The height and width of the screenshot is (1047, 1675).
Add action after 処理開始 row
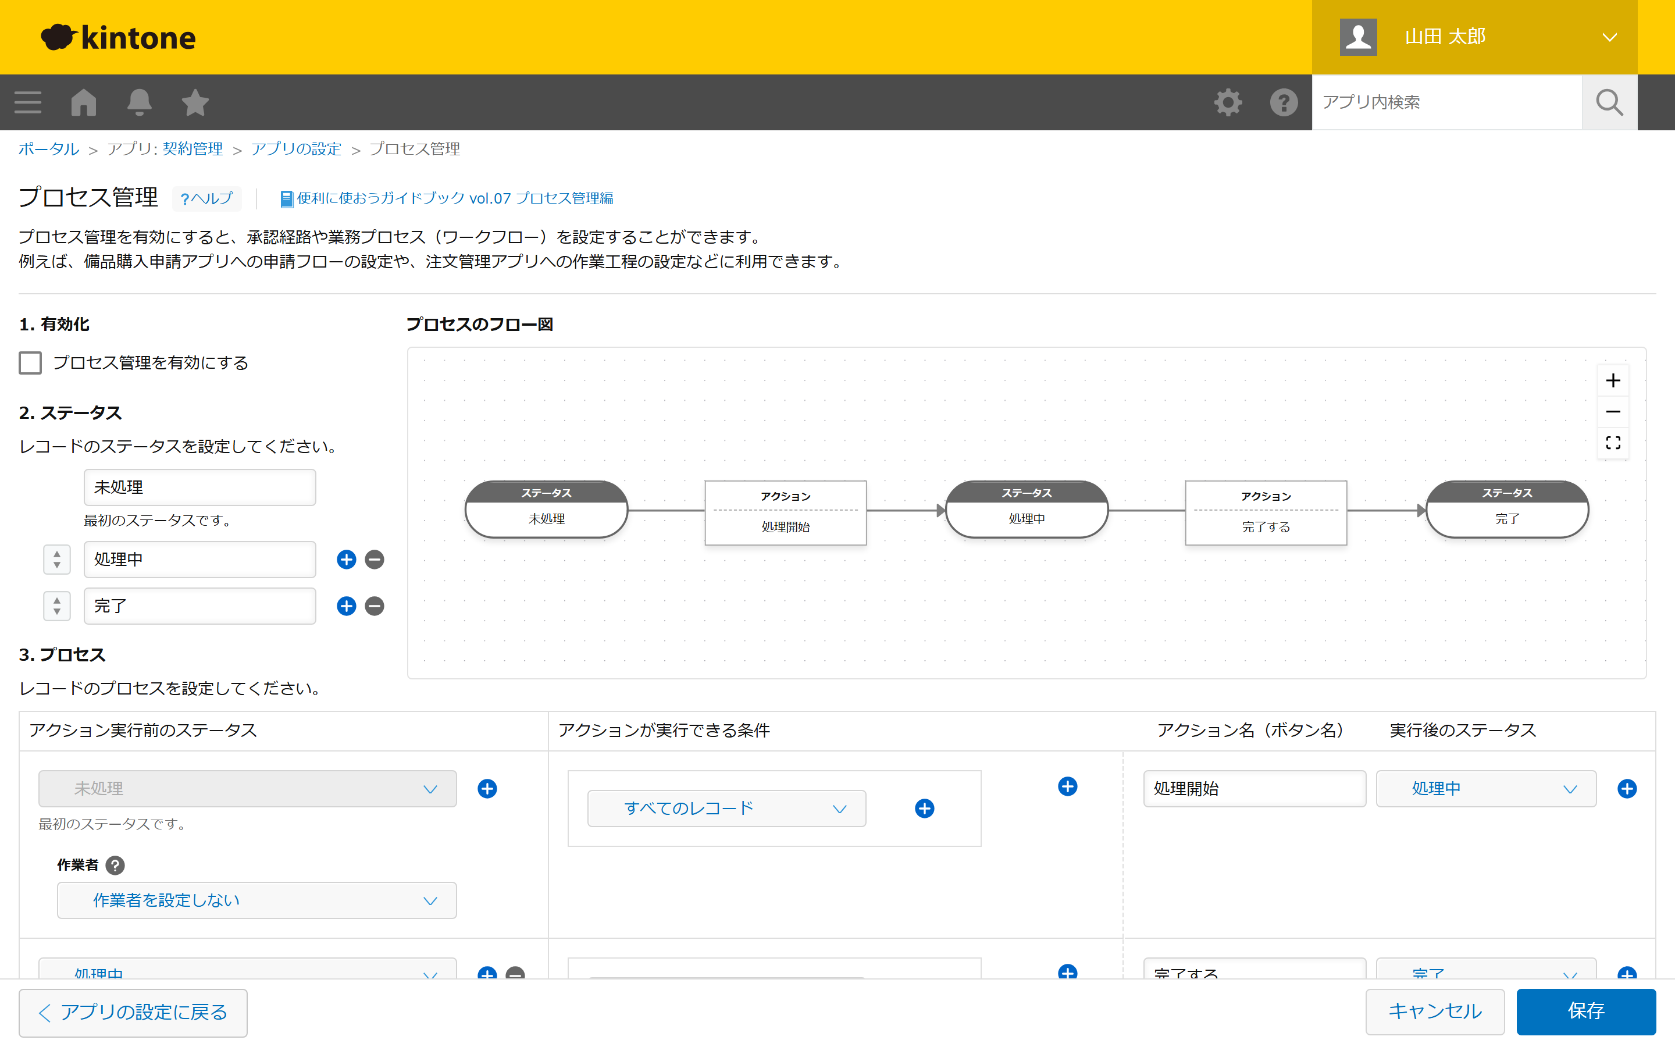[1627, 789]
